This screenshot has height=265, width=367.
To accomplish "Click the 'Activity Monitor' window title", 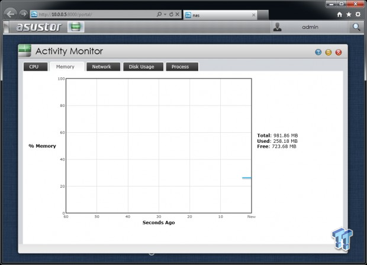I will point(69,51).
